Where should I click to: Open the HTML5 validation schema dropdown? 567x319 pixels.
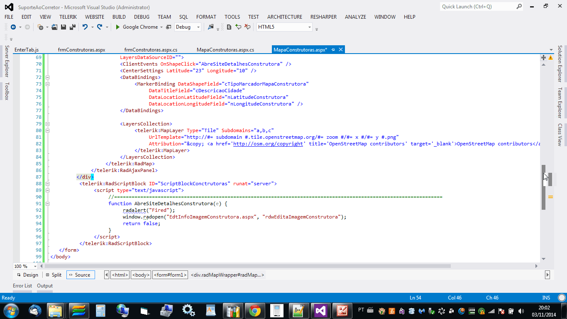(x=309, y=27)
